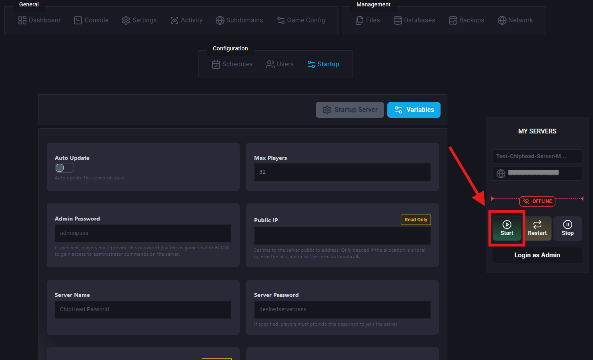Open the Databases tab
The height and width of the screenshot is (360, 593).
pos(415,20)
